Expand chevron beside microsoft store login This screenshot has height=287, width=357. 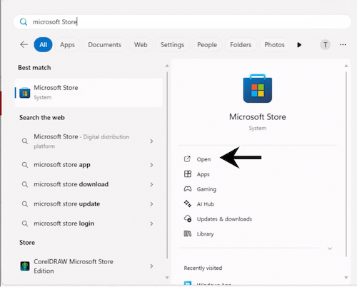point(151,223)
